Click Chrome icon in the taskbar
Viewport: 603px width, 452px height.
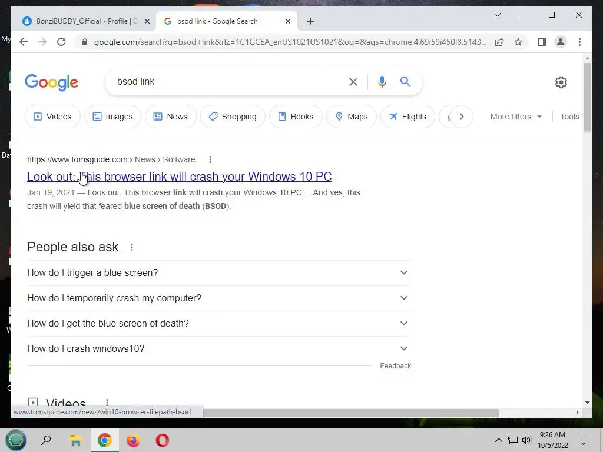pos(104,440)
